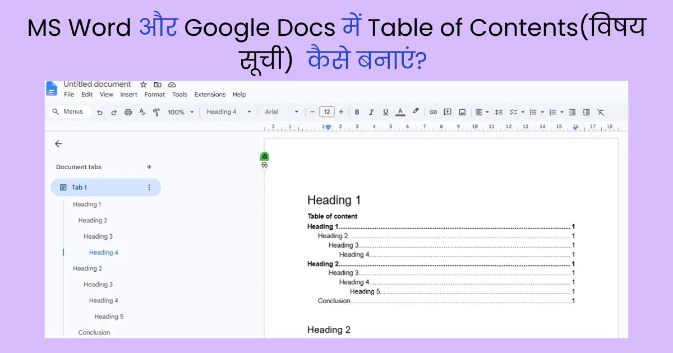Toggle bold formatting
The height and width of the screenshot is (353, 673).
point(357,112)
